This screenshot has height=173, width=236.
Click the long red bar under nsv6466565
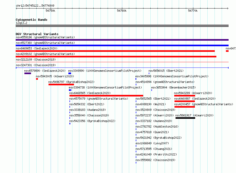tap(106, 96)
